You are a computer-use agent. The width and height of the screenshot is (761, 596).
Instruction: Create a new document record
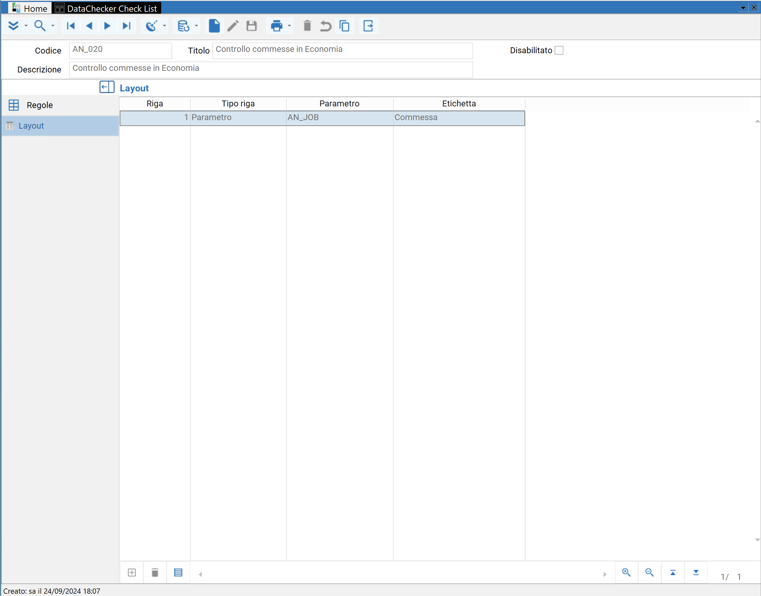[214, 26]
